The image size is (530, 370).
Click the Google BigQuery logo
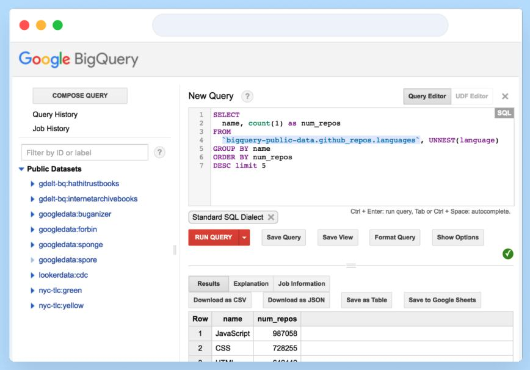point(78,59)
